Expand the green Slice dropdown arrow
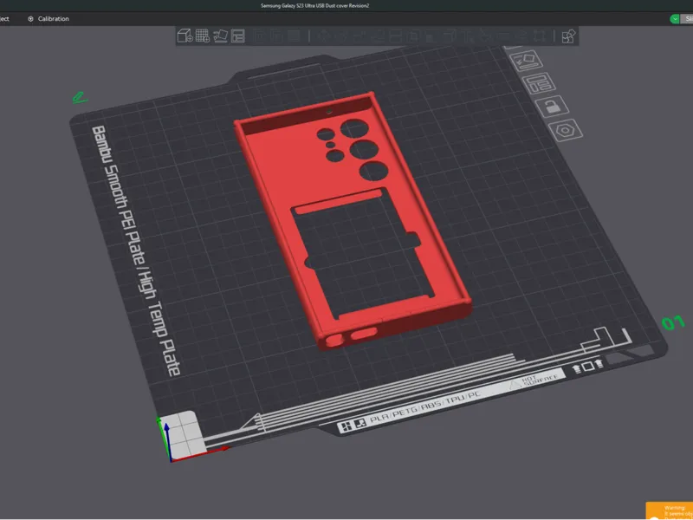This screenshot has height=520, width=693. [x=675, y=18]
